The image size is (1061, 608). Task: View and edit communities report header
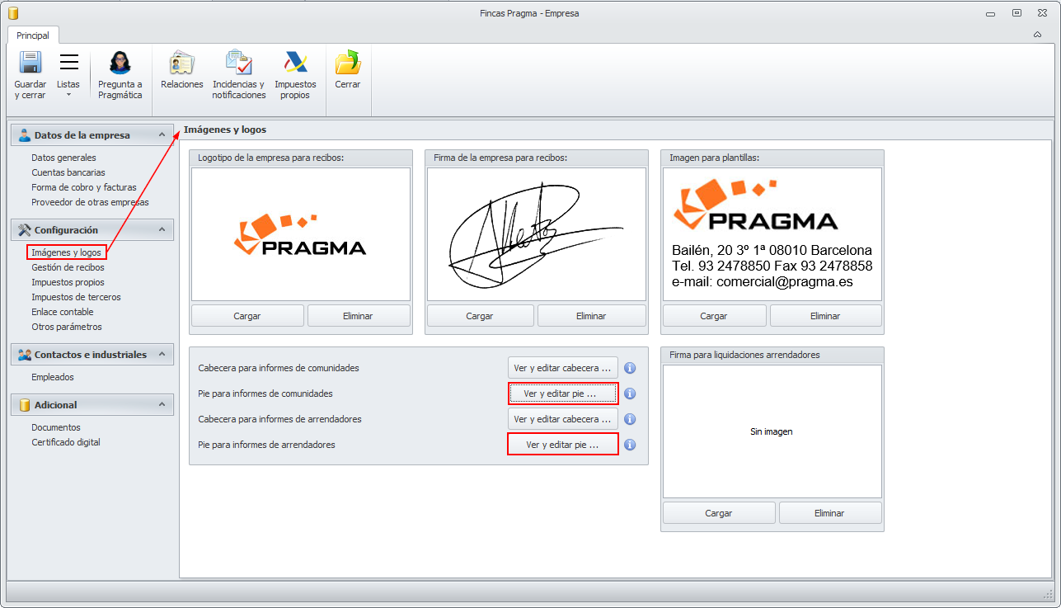pos(563,368)
